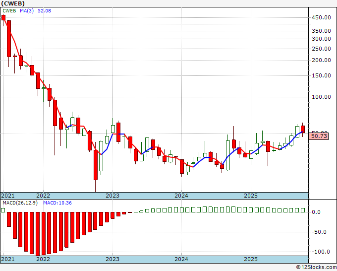Click the (CWEB) chart title
Screen dimensions: 337x271
coord(13,3)
